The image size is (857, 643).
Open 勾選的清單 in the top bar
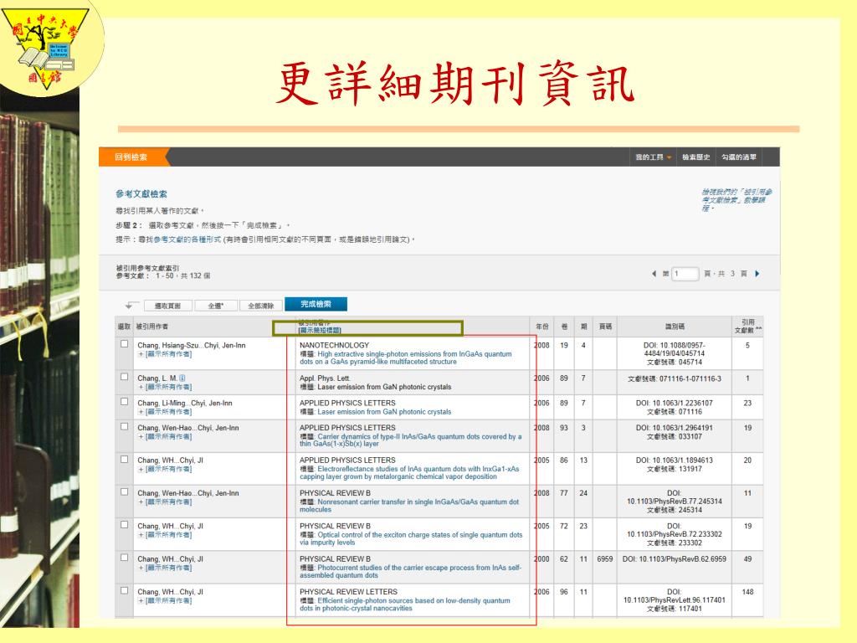(739, 157)
